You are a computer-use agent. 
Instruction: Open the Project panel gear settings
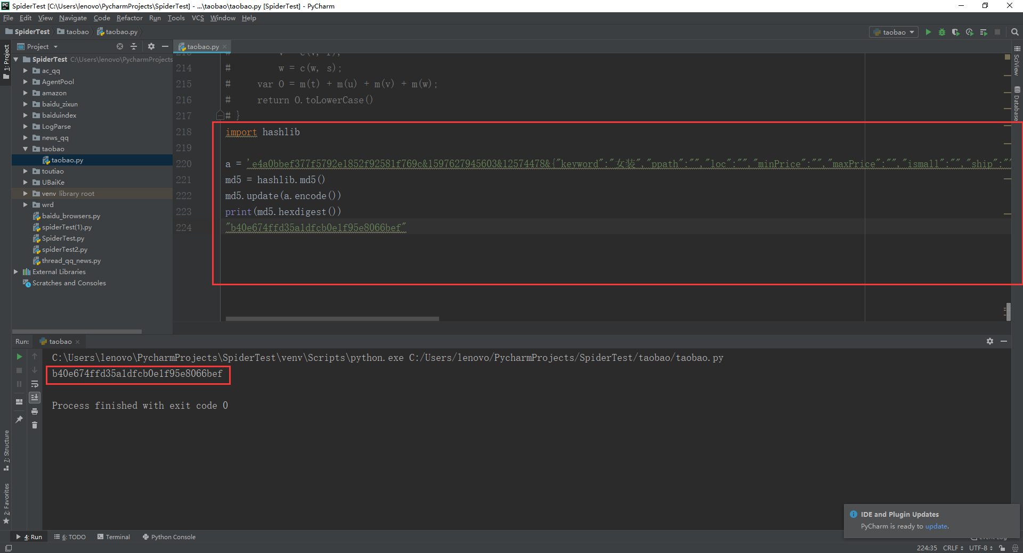click(x=151, y=46)
